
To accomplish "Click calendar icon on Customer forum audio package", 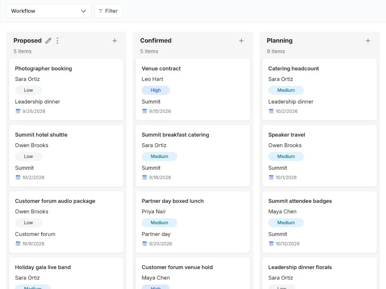I will pos(18,243).
